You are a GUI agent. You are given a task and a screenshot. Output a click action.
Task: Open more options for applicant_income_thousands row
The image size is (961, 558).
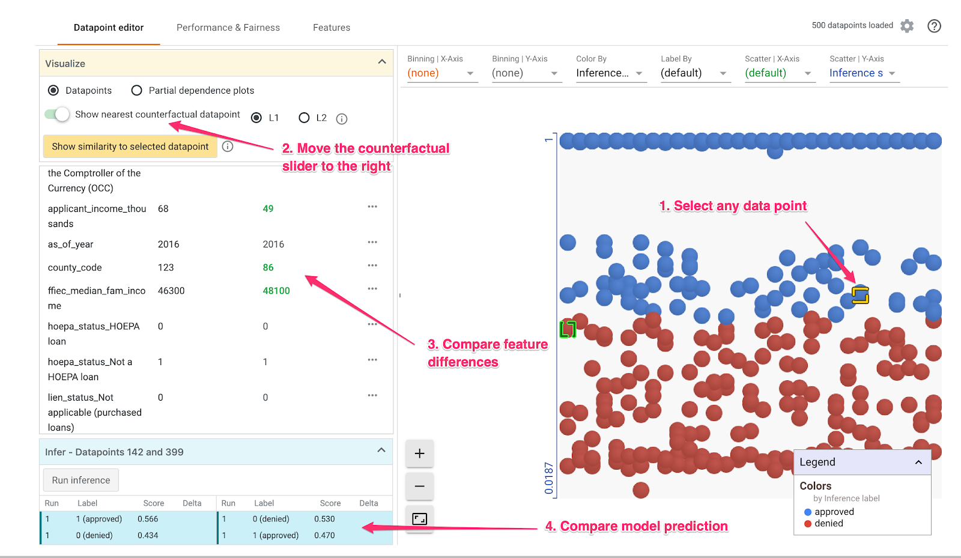pos(372,207)
